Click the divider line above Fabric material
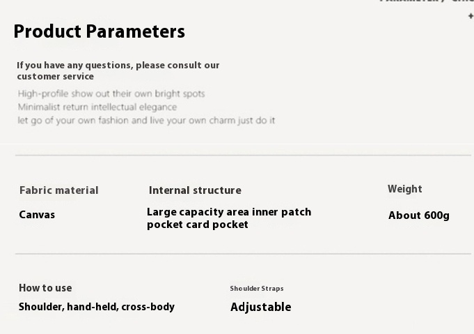The width and height of the screenshot is (474, 334). (243, 155)
